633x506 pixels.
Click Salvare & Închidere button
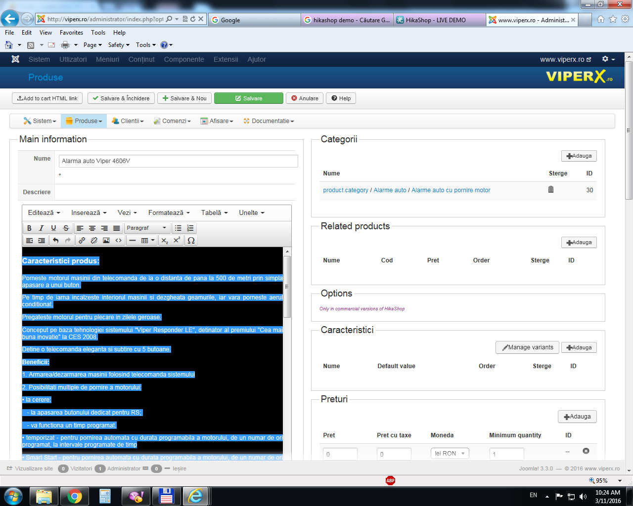(121, 98)
